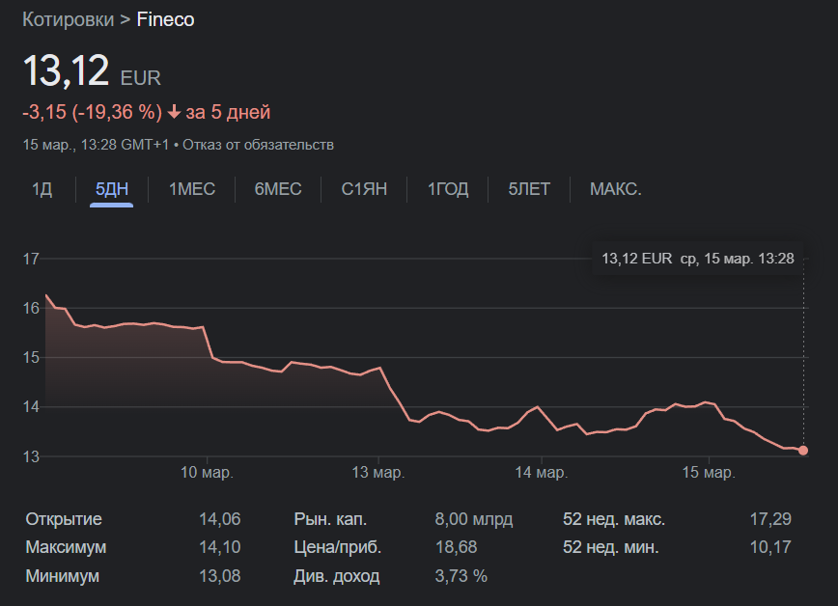Viewport: 838px width, 606px height.
Task: Click the 14 y-axis price label
Action: [x=31, y=407]
